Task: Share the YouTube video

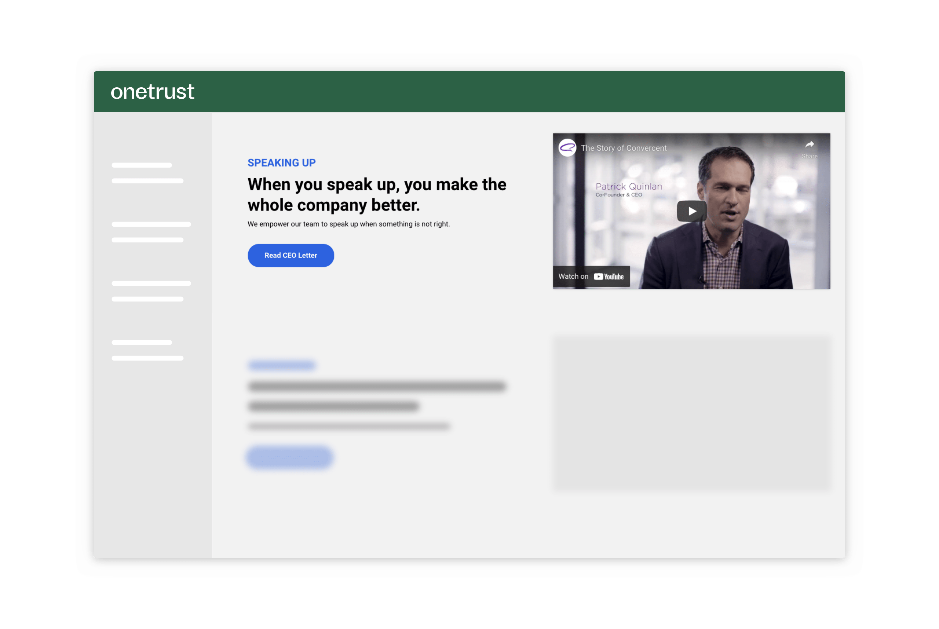Action: tap(810, 149)
